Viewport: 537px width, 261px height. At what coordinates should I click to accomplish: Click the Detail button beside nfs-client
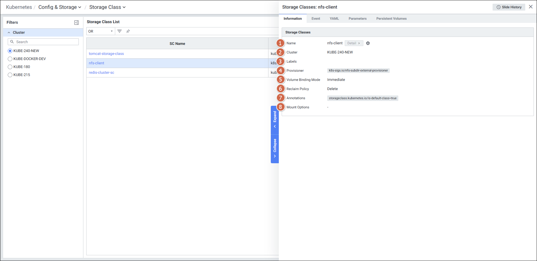coord(354,43)
